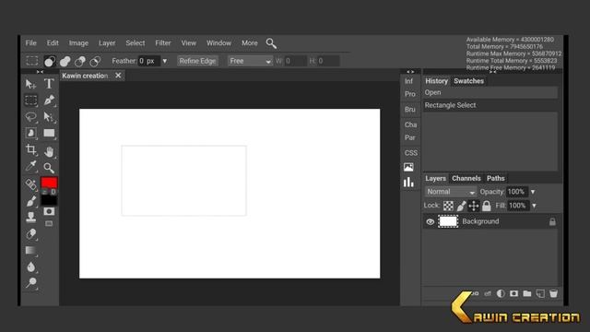The image size is (590, 332).
Task: Open layer effects 'eff' button
Action: [488, 293]
